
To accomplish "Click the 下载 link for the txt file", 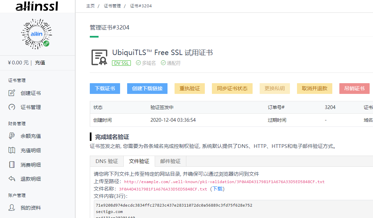I will (x=217, y=189).
